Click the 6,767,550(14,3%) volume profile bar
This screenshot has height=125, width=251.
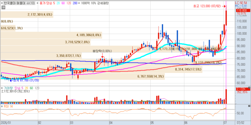[82, 77]
